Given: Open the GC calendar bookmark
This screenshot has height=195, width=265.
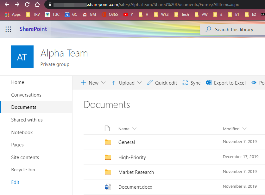Looking at the screenshot, I should [71, 15].
